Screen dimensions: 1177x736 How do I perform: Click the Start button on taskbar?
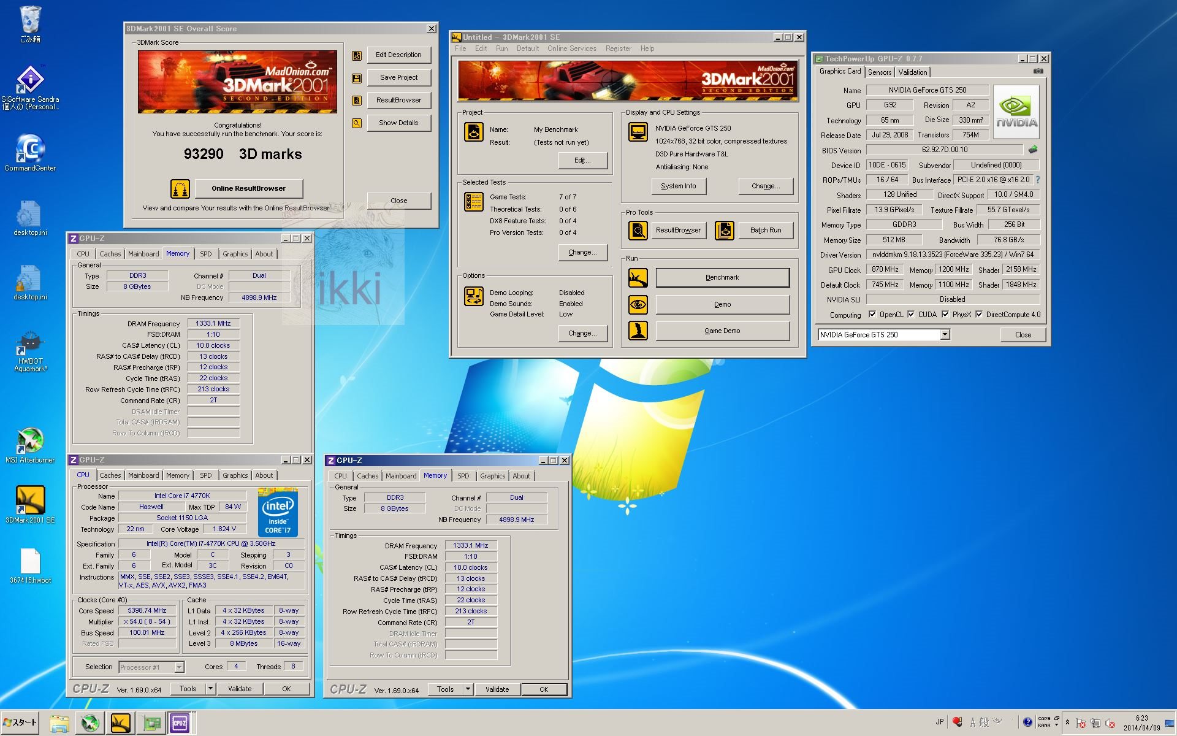20,723
